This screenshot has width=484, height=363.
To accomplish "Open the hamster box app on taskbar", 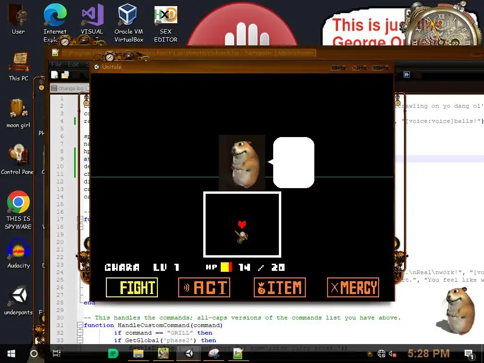I will (x=163, y=354).
